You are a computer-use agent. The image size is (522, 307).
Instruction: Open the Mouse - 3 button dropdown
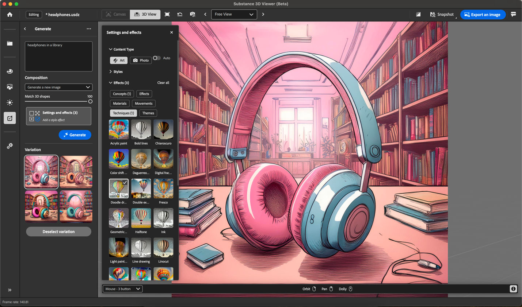pos(122,289)
